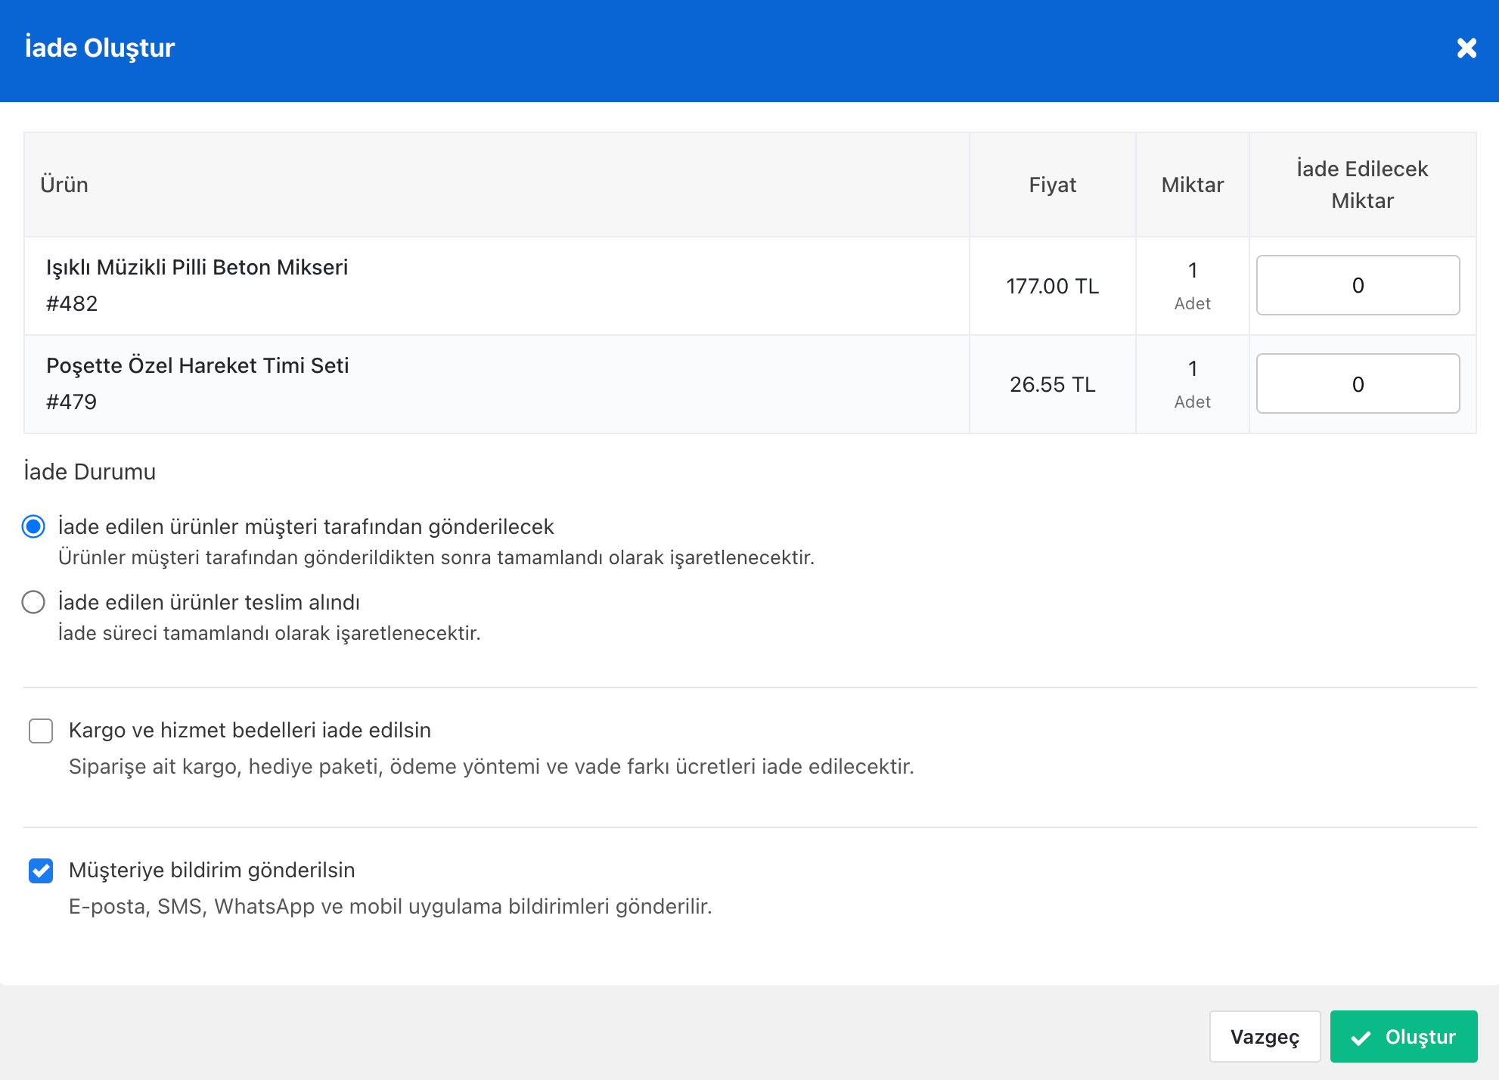Click the İade Oluştur dialog title
The image size is (1499, 1080).
pos(100,48)
